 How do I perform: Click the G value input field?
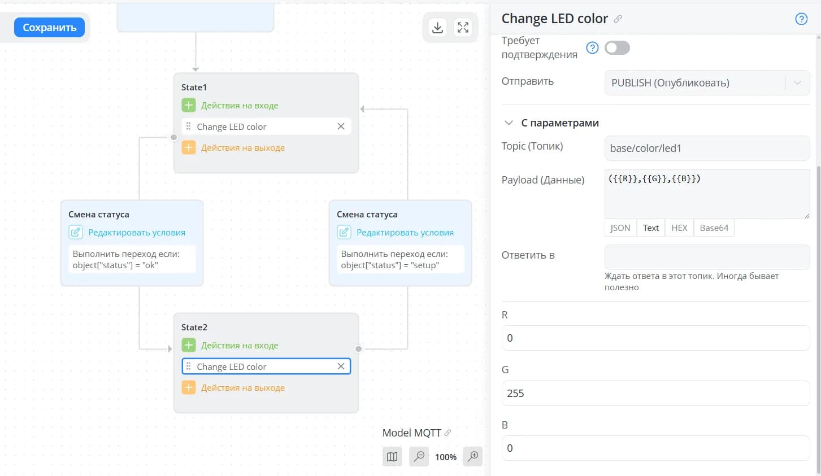click(x=655, y=393)
